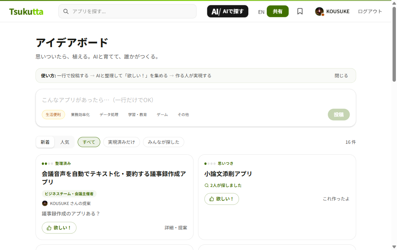Click the ビジネスチーム・会議主催者 tag
397x250 pixels.
(69, 194)
